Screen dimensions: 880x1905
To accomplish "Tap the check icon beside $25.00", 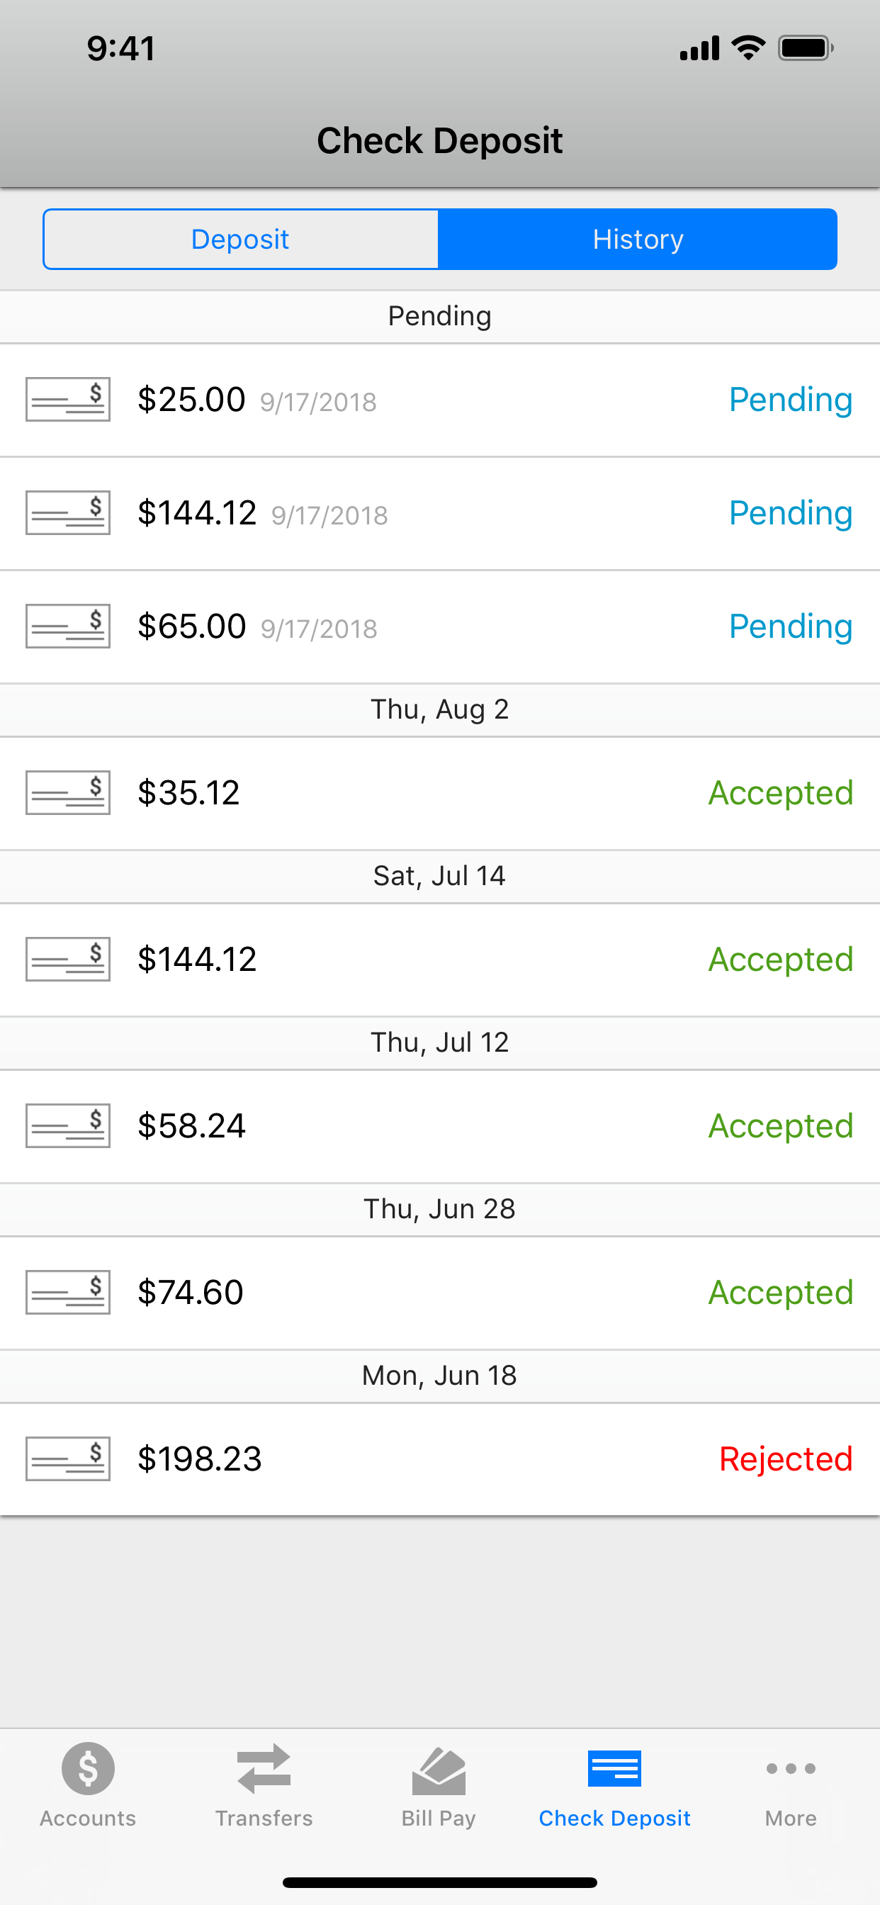I will coord(68,399).
